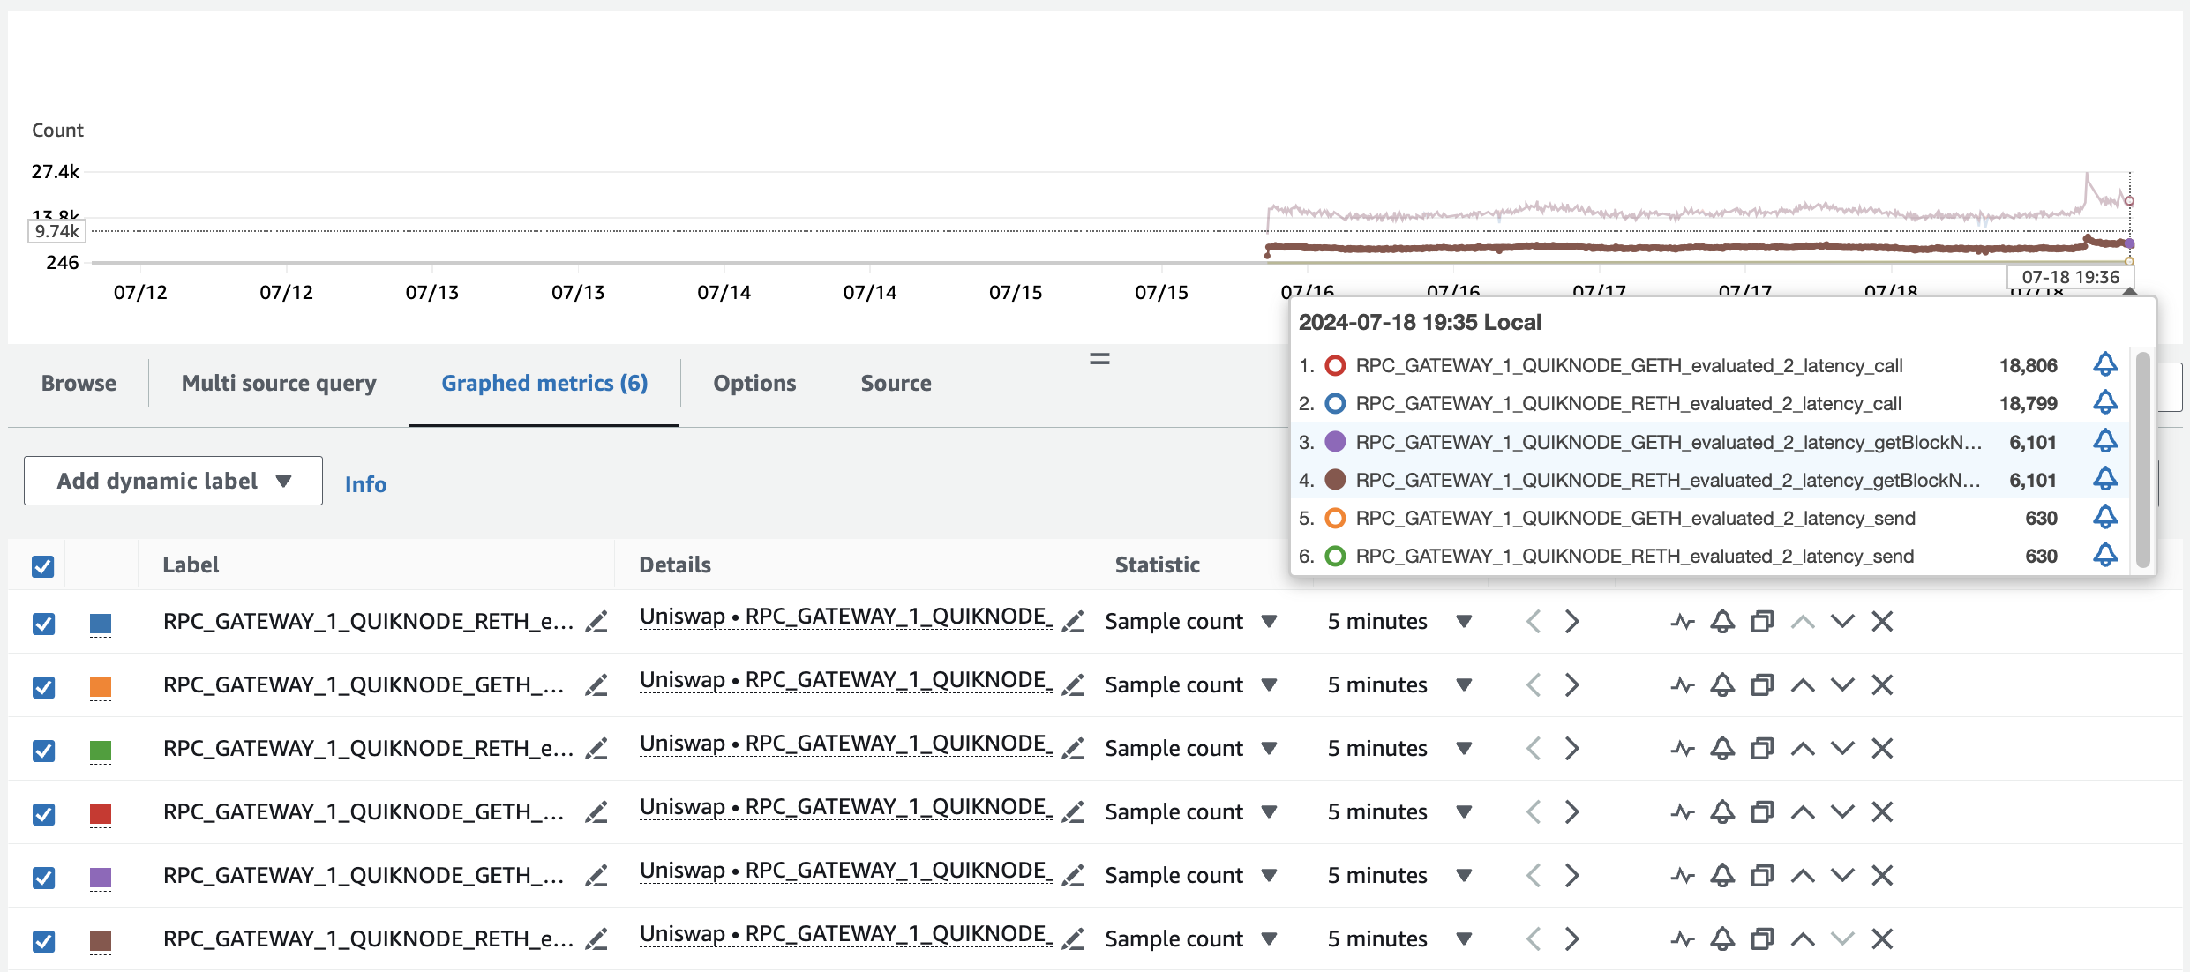Create alarm bell in blue swatch row

point(1722,622)
